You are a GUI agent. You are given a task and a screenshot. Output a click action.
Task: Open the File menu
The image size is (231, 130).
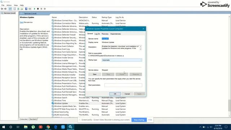pos(3,5)
